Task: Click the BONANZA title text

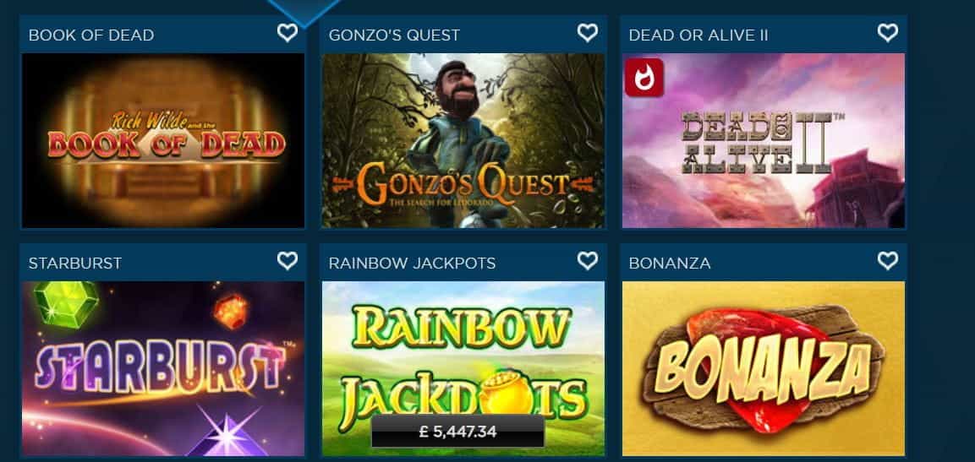Action: coord(670,264)
